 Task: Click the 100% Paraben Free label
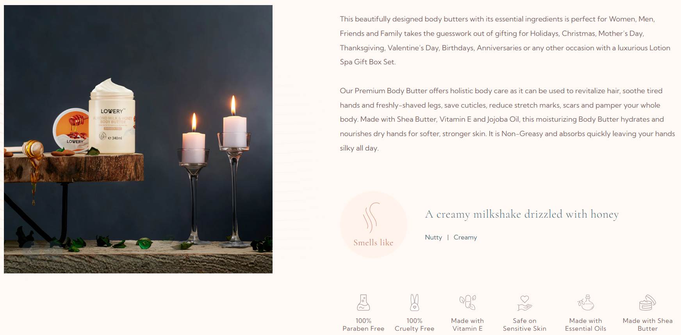click(363, 324)
